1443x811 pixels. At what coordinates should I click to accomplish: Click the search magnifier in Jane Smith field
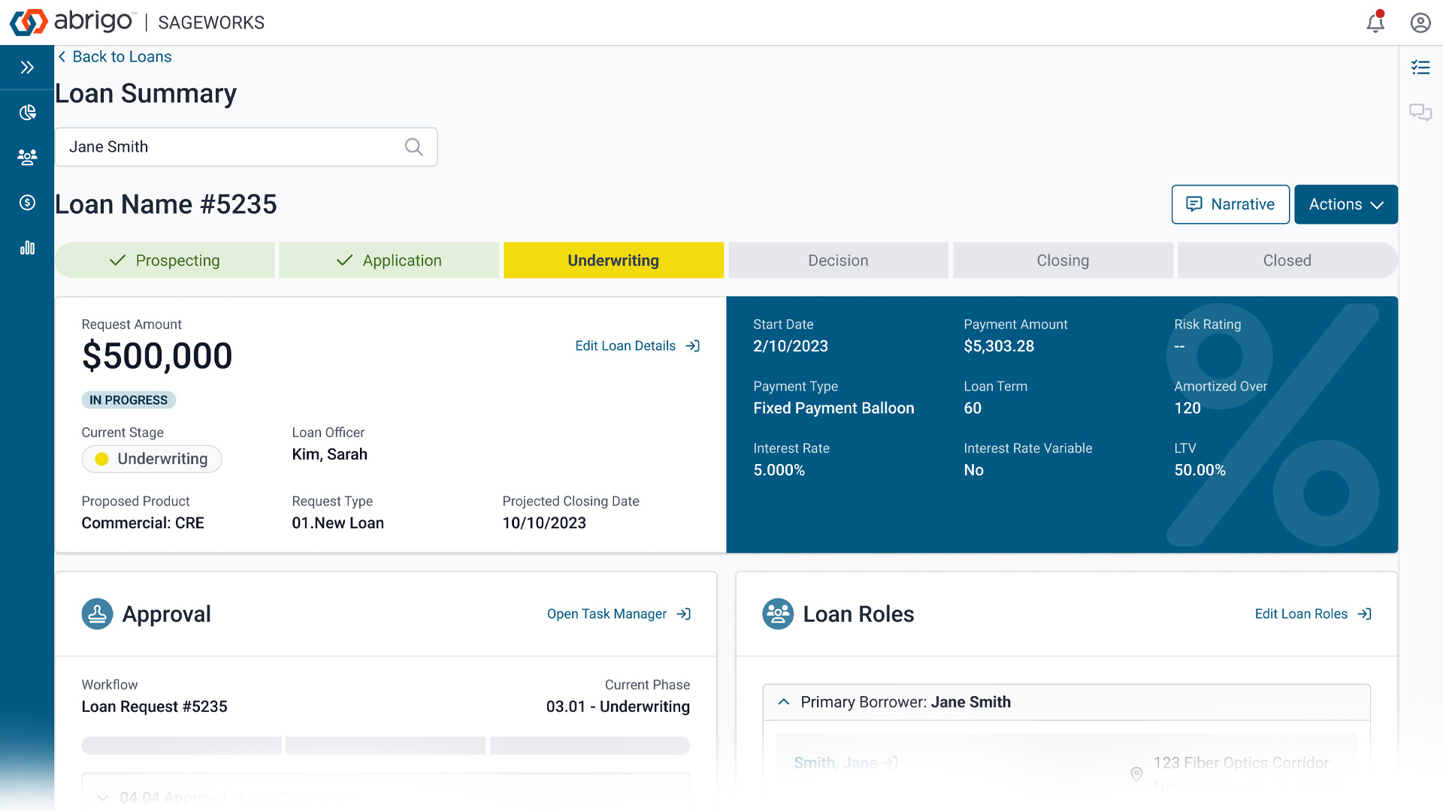click(414, 147)
